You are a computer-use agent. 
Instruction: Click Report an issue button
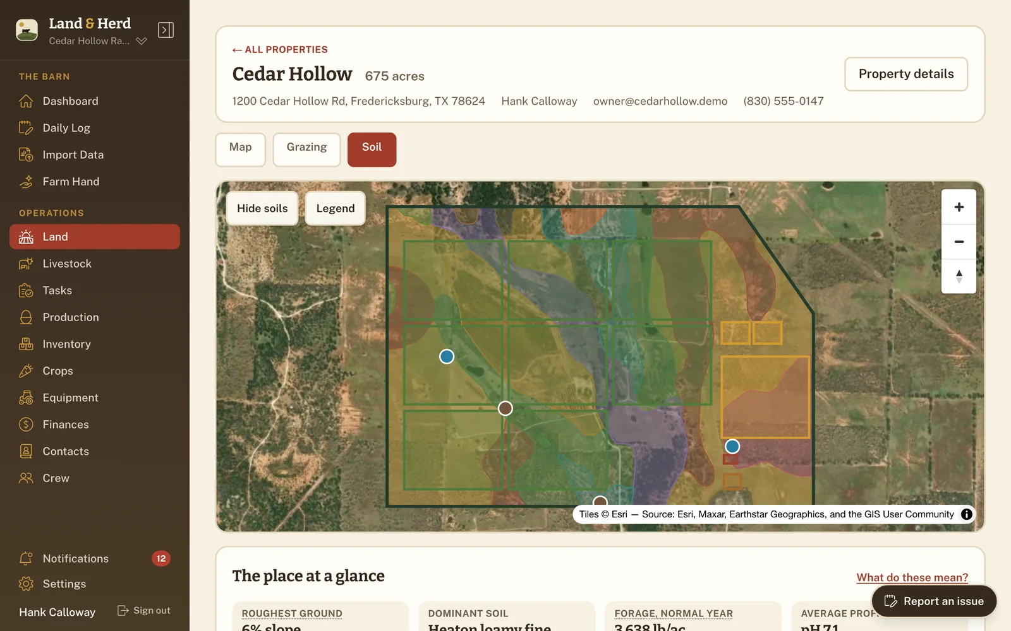click(x=934, y=601)
